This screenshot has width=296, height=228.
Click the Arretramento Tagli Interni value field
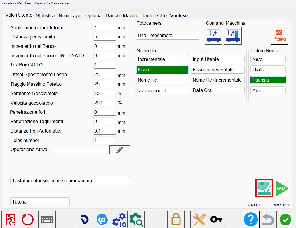[105, 27]
